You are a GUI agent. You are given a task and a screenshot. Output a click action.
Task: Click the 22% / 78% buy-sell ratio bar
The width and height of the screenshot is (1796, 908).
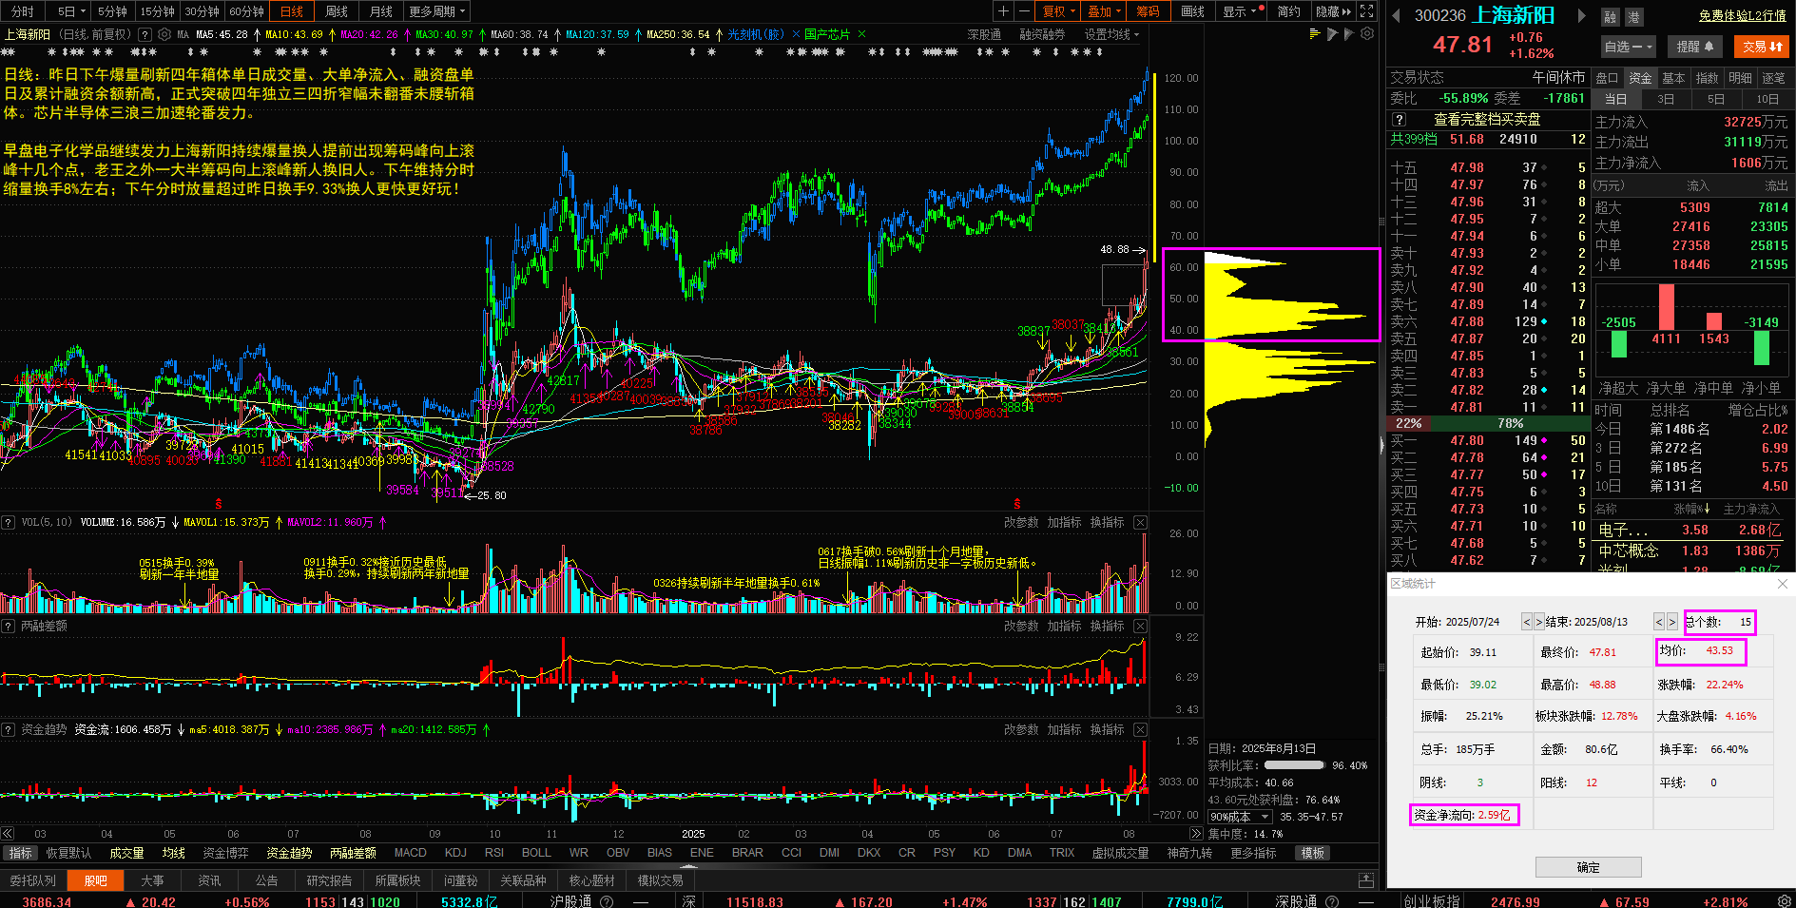1488,423
